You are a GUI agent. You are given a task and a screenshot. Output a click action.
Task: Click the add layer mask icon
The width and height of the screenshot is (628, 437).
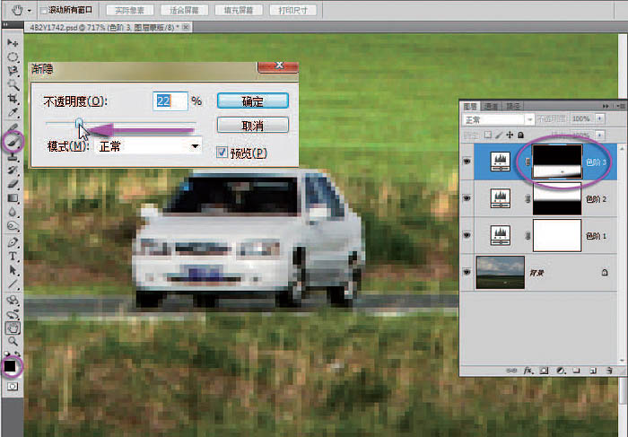coord(542,370)
